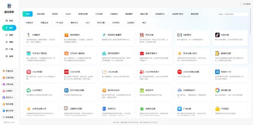Open 绘画 in the left sidebar
The width and height of the screenshot is (253, 125).
[9, 42]
